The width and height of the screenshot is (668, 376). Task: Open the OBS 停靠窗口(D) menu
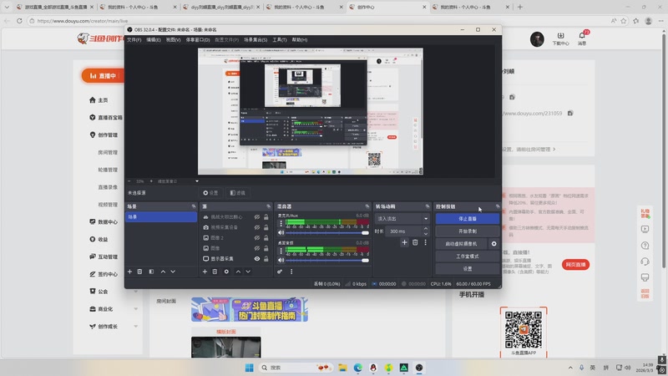198,39
